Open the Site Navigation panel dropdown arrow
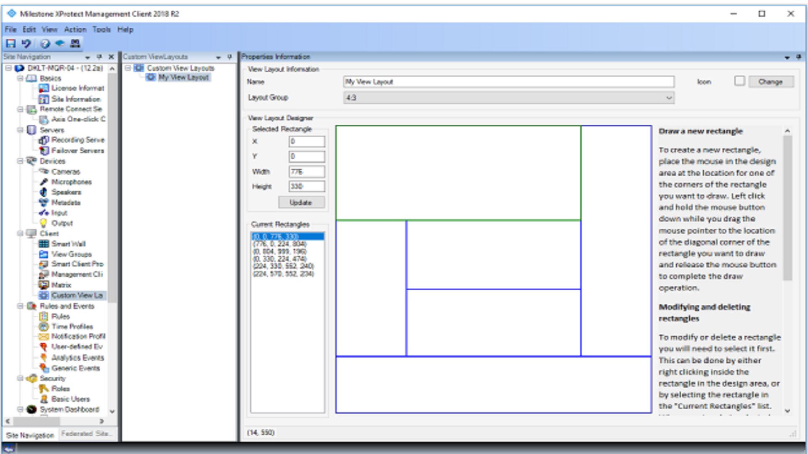The height and width of the screenshot is (454, 808). coord(88,57)
